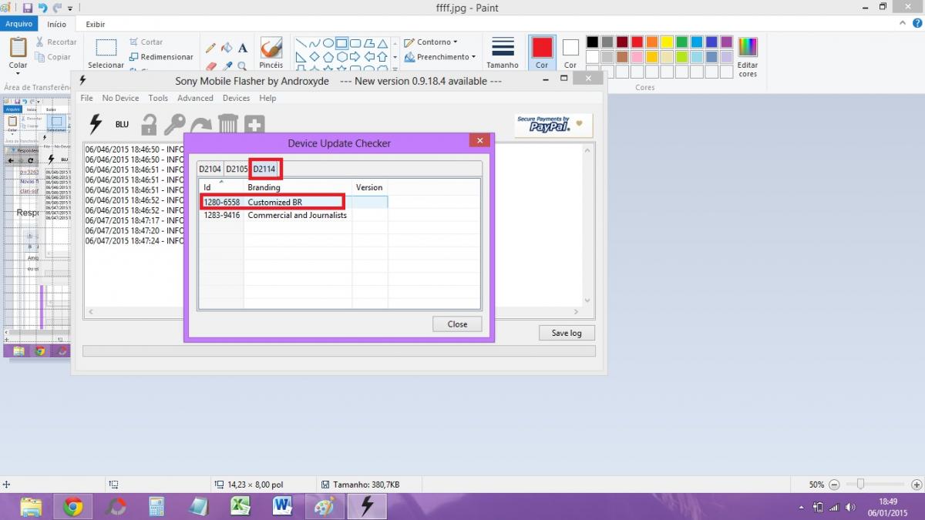This screenshot has height=520, width=925.
Task: Select the red Cor 1 foreground color box
Action: [542, 52]
